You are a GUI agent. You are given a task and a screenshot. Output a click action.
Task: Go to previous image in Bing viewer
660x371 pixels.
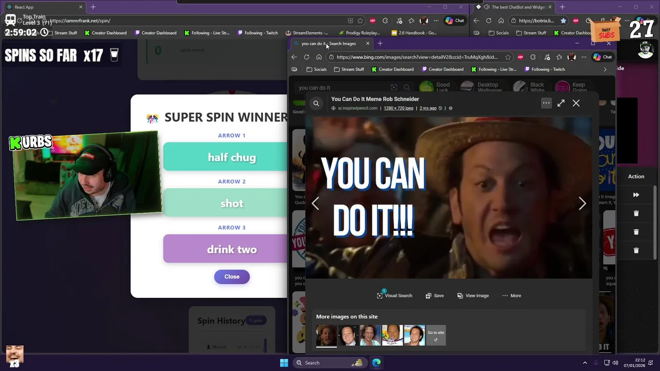pos(315,204)
